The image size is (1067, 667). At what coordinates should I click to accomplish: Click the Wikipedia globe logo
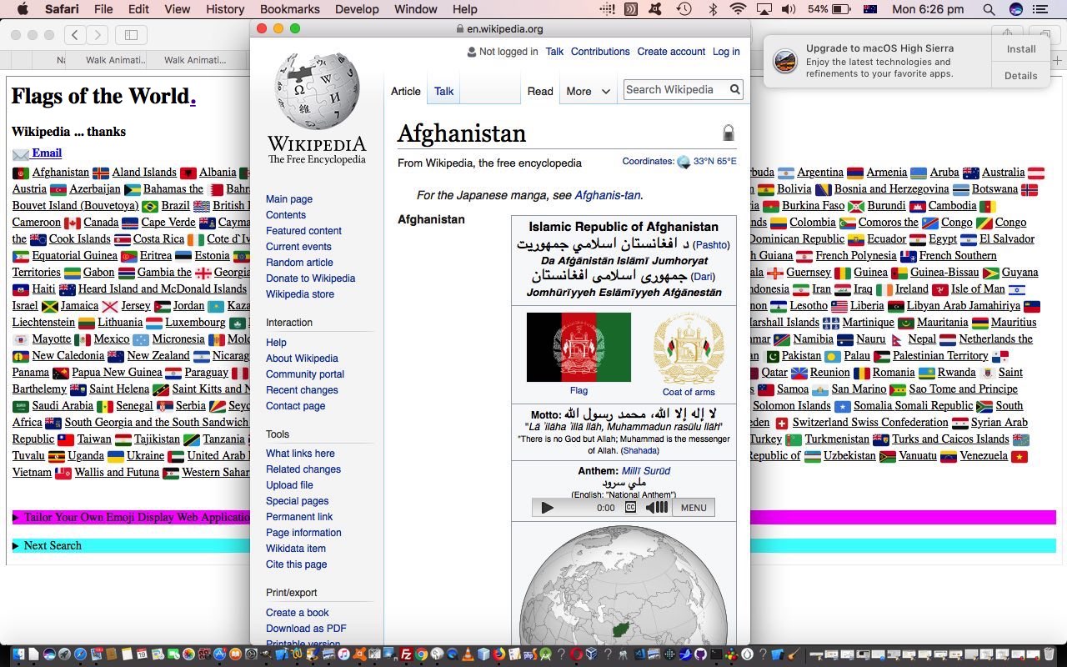coord(317,91)
